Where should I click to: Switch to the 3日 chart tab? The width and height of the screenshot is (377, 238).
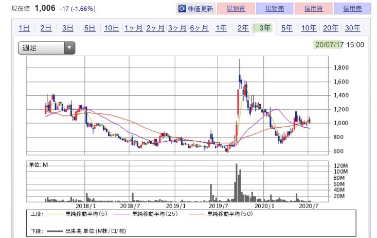click(x=67, y=28)
